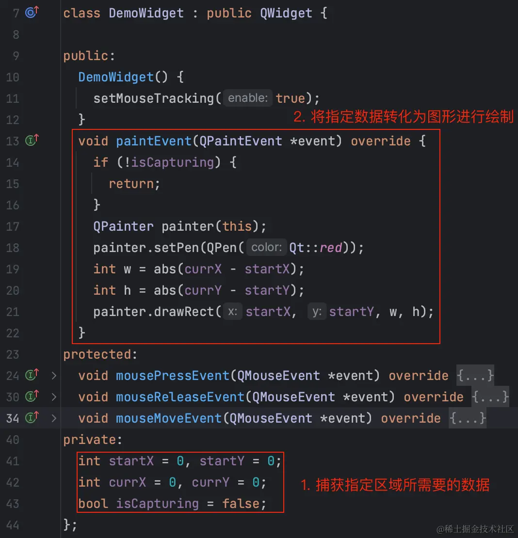518x538 pixels.
Task: Click the DemoWidget class name on line 7
Action: (146, 13)
